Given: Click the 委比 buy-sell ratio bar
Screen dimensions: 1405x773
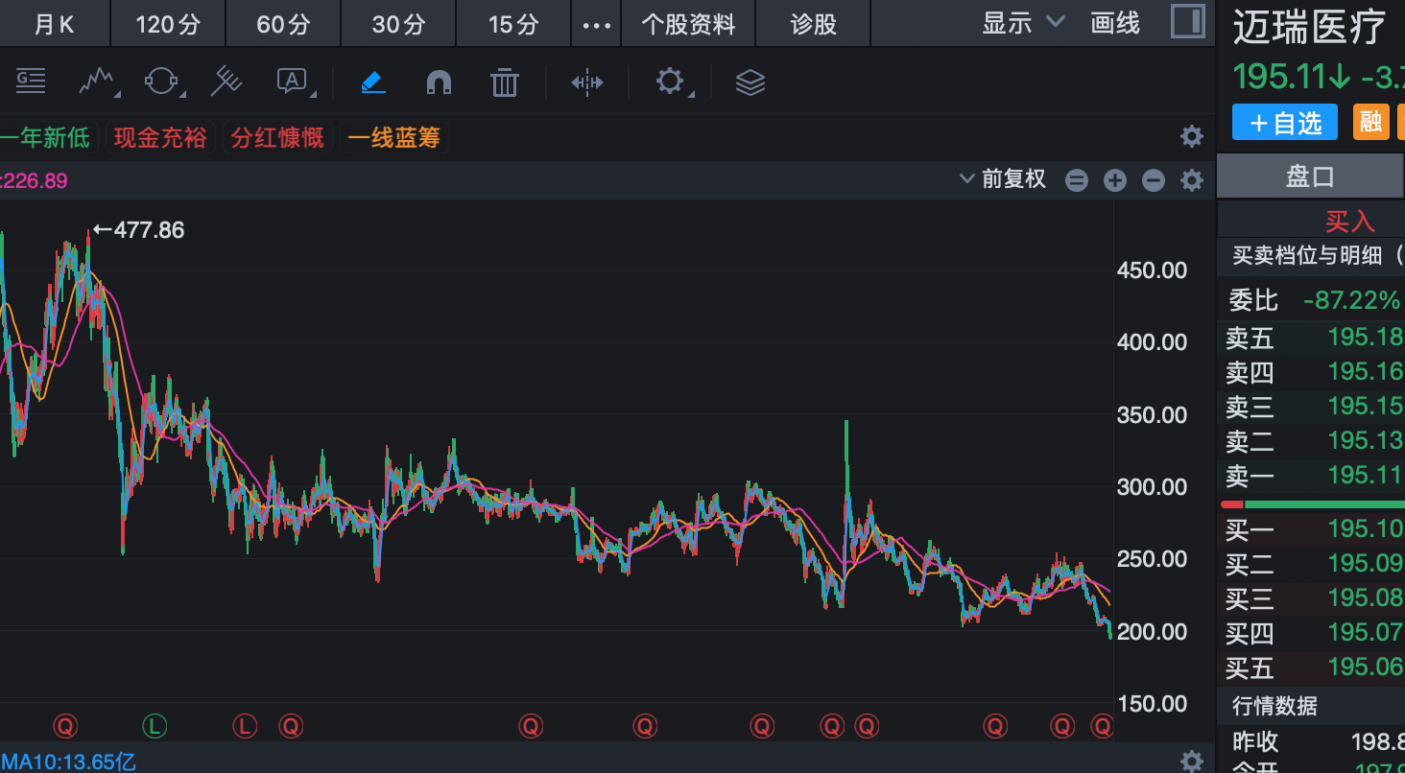Looking at the screenshot, I should [x=1312, y=504].
